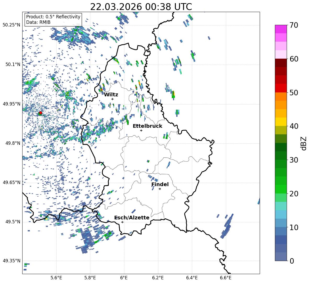Click the 49.35°N latitude label
The height and width of the screenshot is (283, 310).
click(x=12, y=261)
